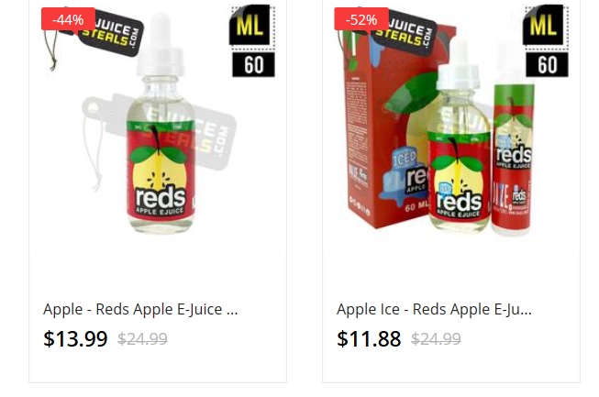This screenshot has width=599, height=397.
Task: Click the $13.99 sale price
Action: (x=75, y=338)
